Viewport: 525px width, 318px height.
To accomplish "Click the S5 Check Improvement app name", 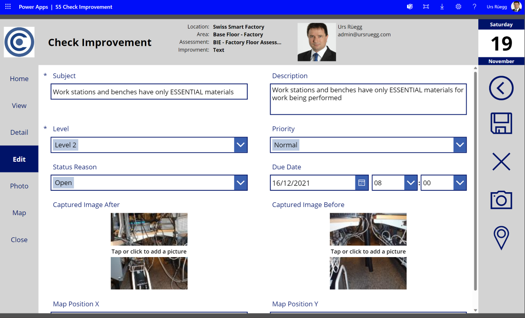I will click(x=84, y=7).
